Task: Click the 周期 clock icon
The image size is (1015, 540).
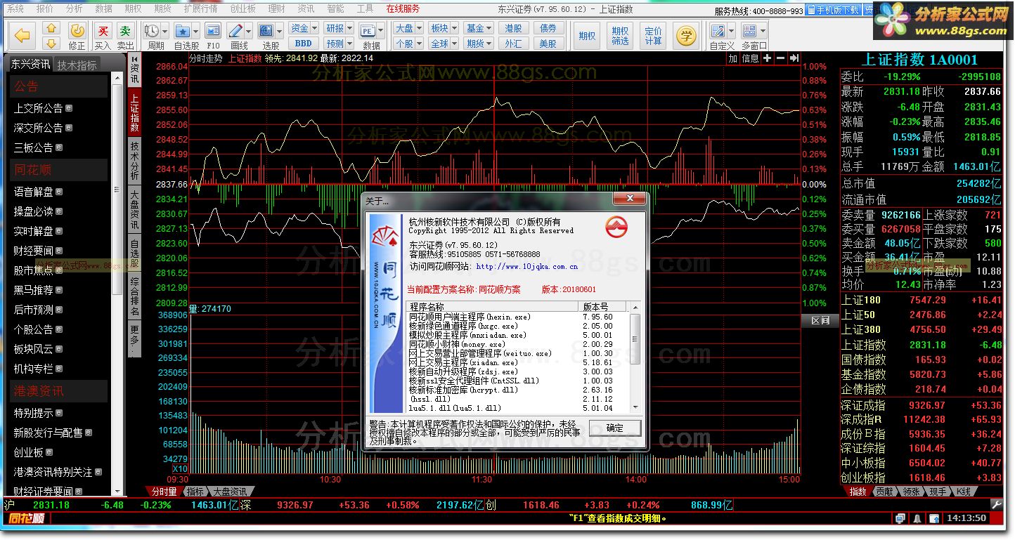Action: click(151, 31)
